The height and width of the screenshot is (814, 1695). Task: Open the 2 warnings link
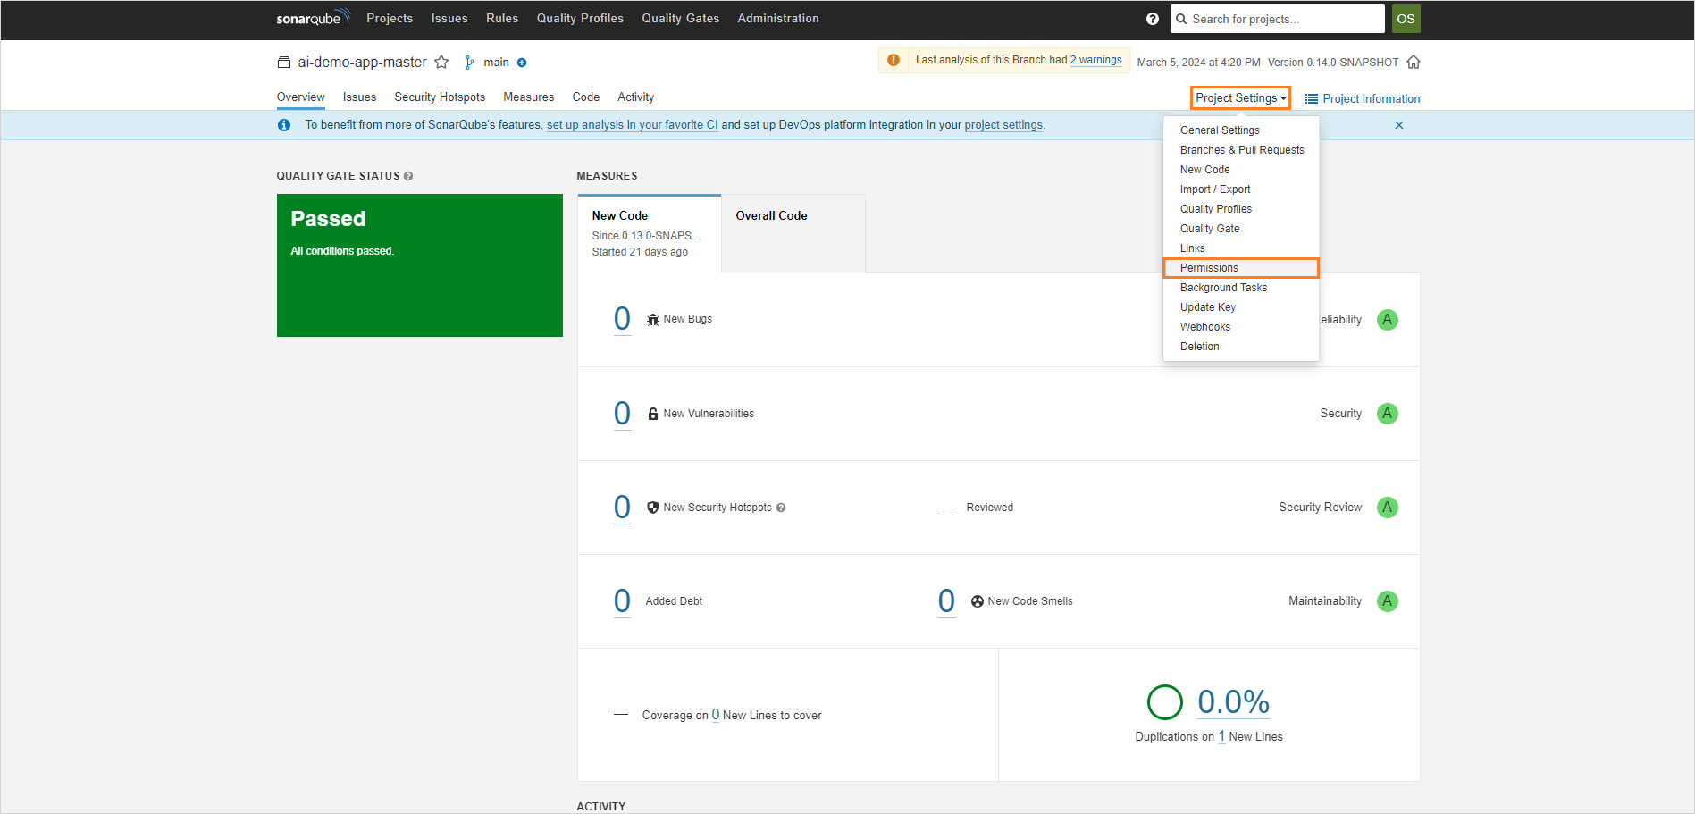coord(1095,59)
